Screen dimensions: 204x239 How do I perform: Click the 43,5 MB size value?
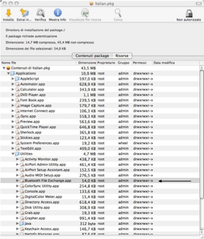[88, 68]
